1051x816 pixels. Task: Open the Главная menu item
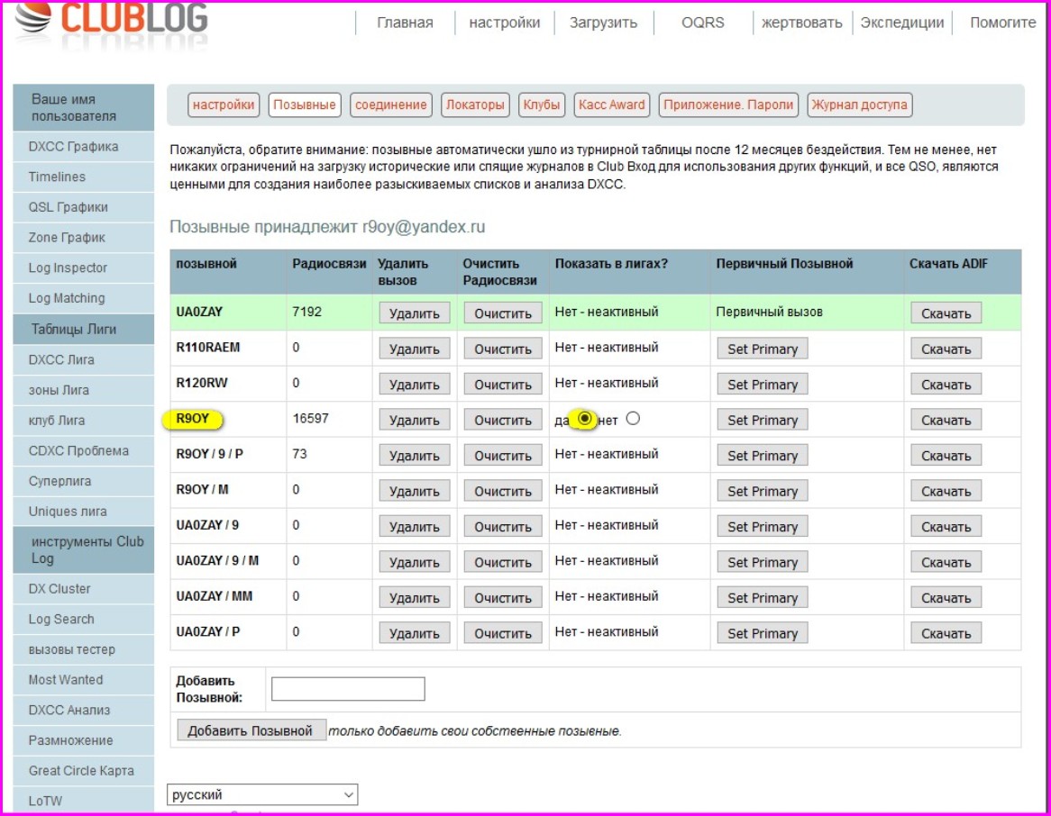[x=405, y=23]
